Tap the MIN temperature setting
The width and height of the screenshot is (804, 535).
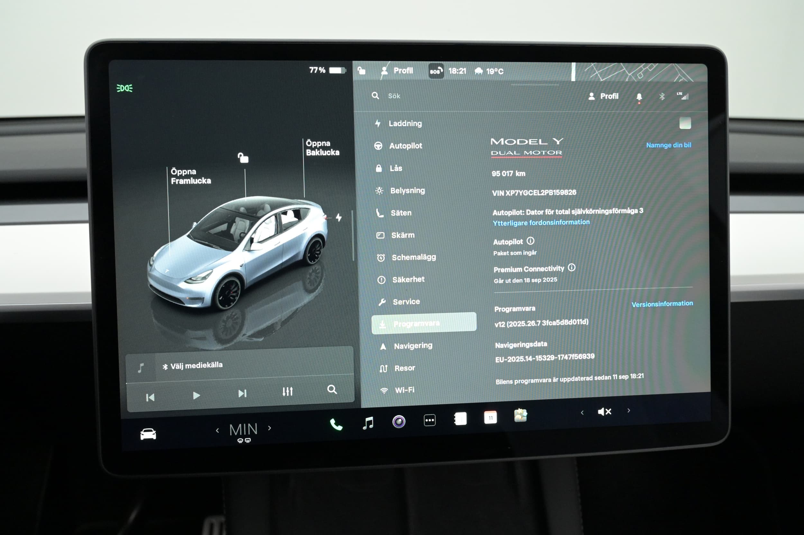point(243,429)
